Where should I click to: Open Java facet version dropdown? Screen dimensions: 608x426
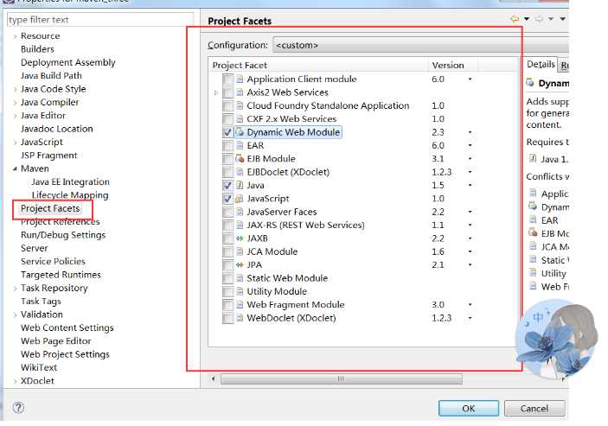[470, 185]
